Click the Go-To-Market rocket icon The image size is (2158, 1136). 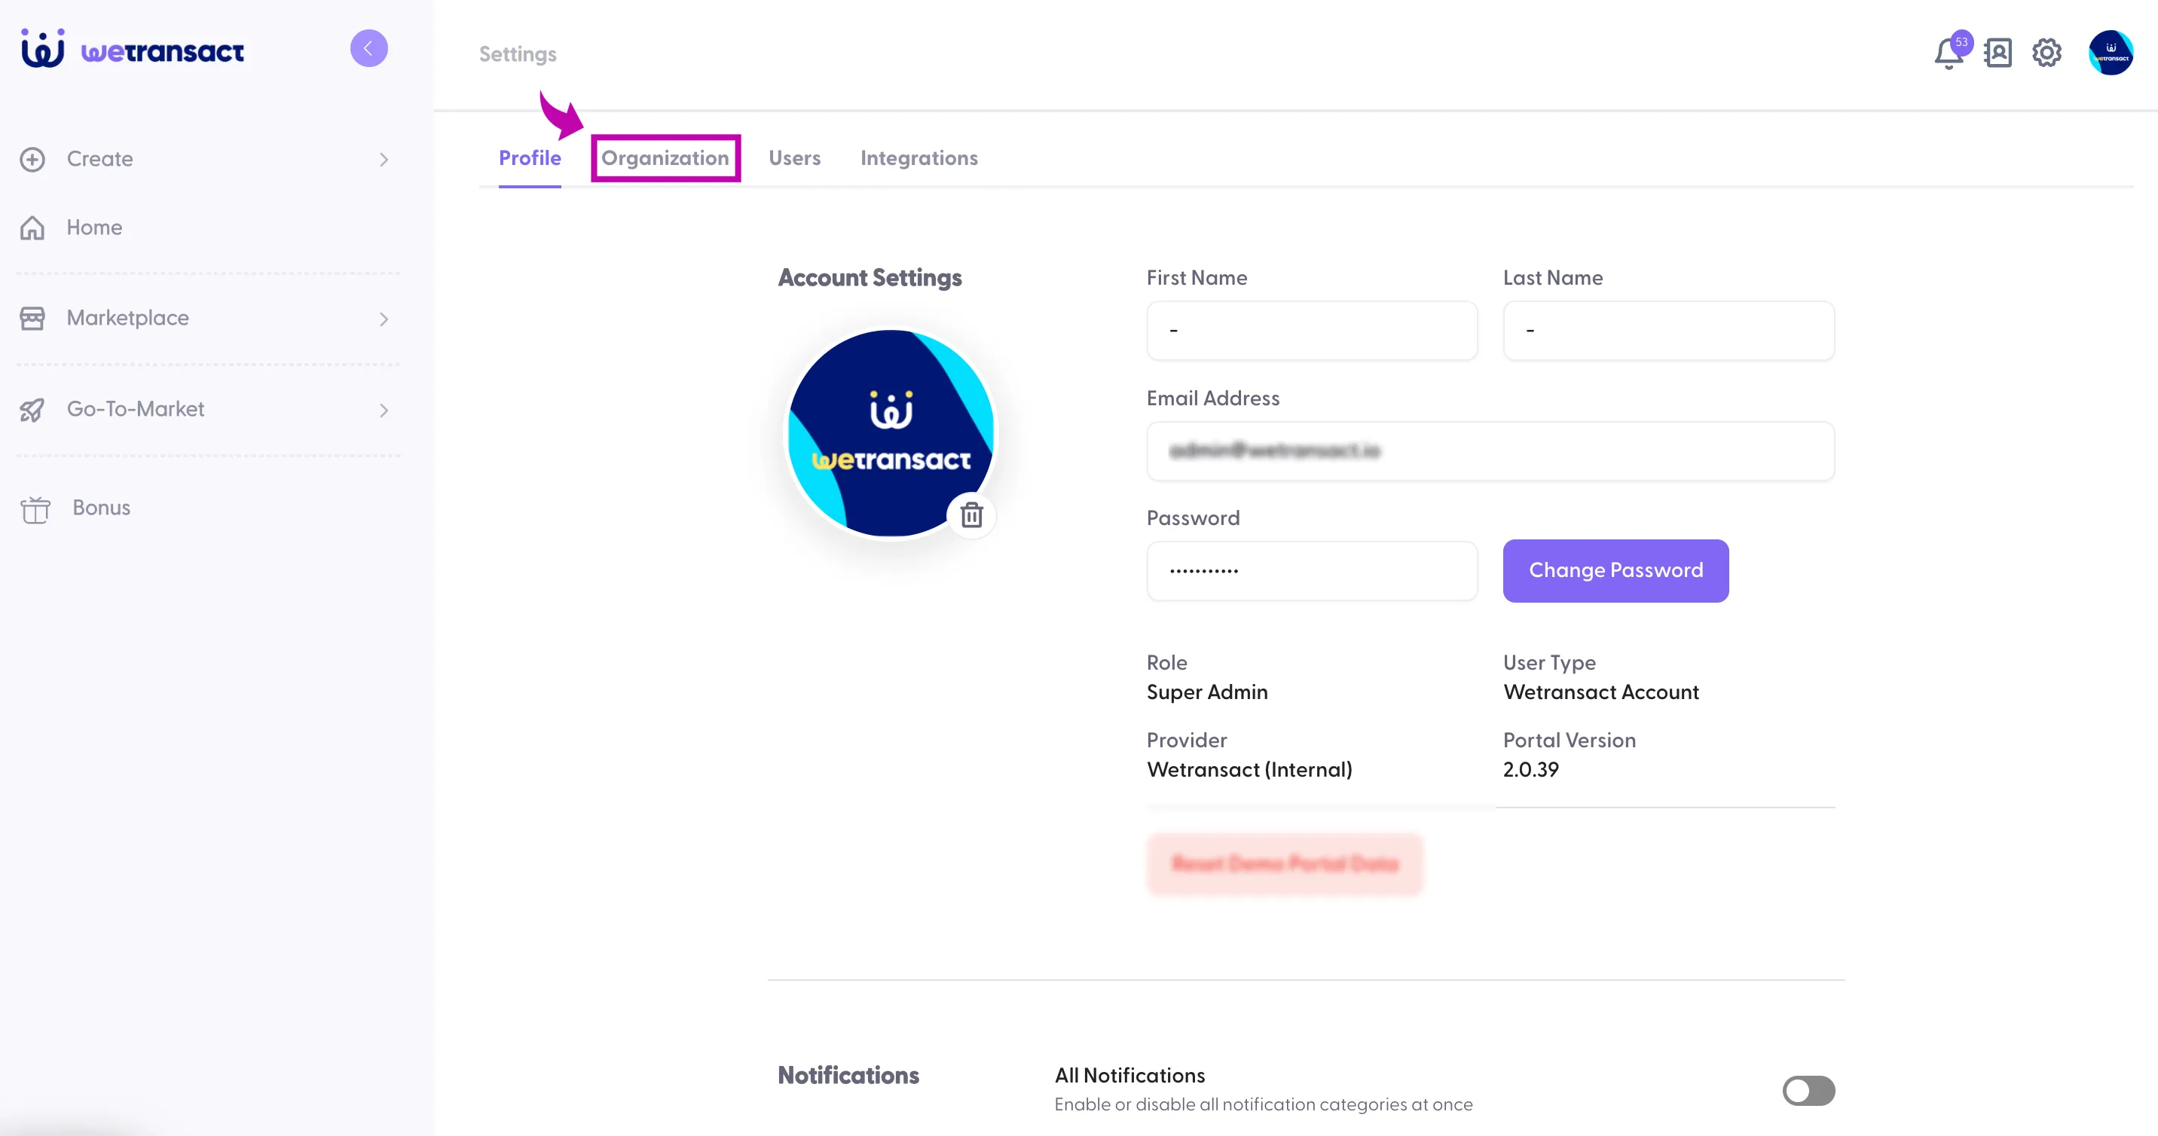[x=32, y=410]
